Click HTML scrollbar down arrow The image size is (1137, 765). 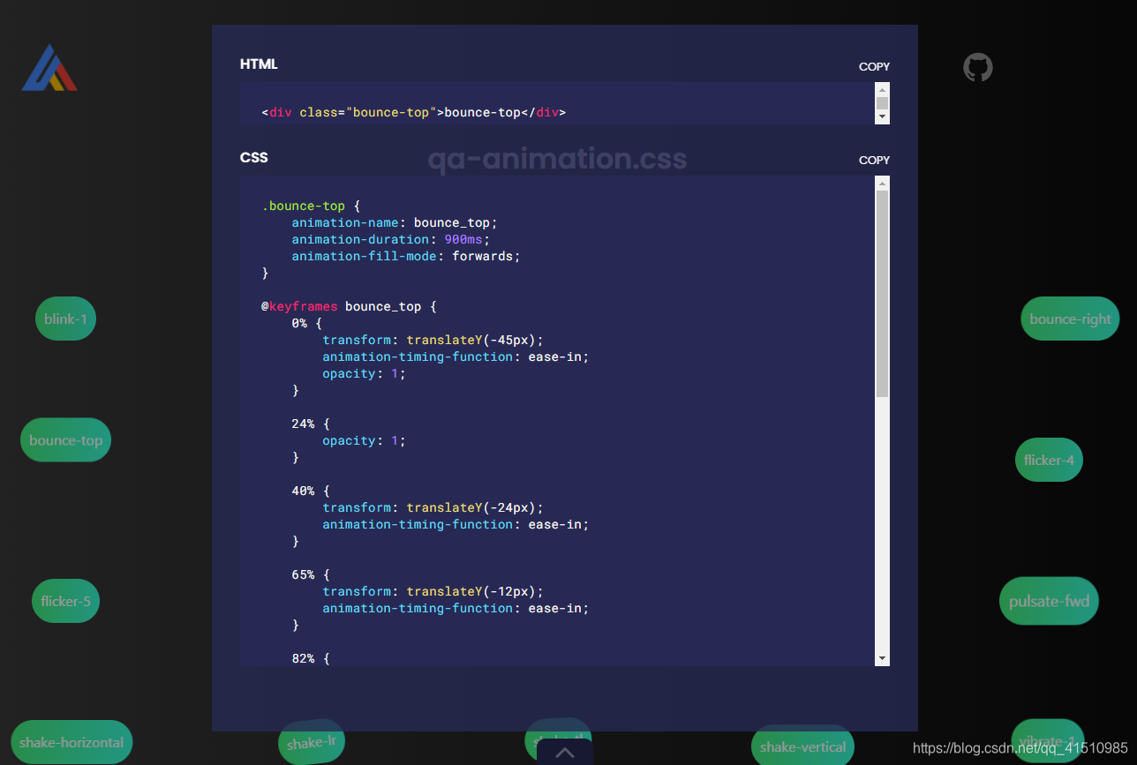(883, 117)
